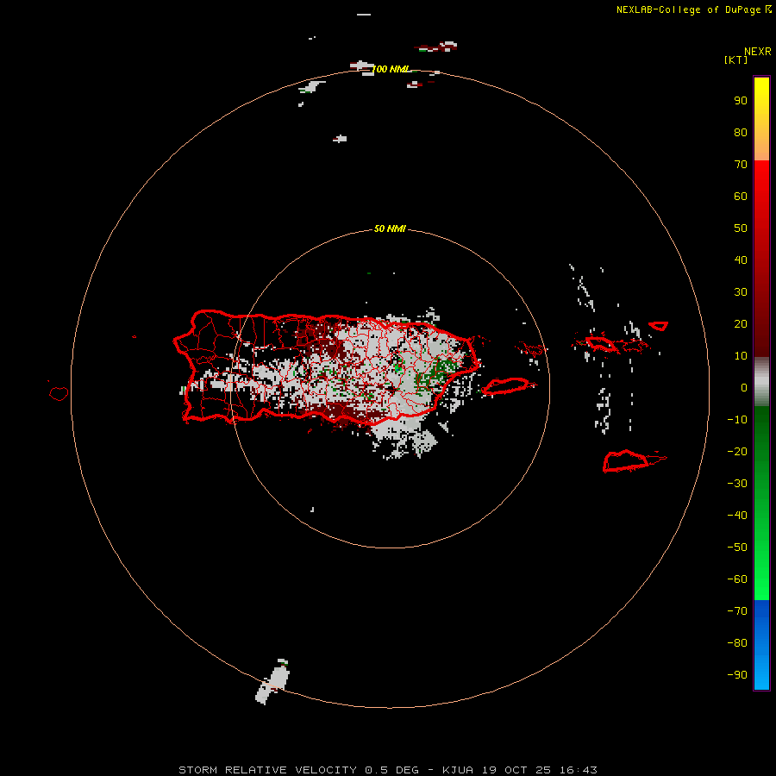776x776 pixels.
Task: Click the positive 60 knot scale label
Action: [741, 196]
